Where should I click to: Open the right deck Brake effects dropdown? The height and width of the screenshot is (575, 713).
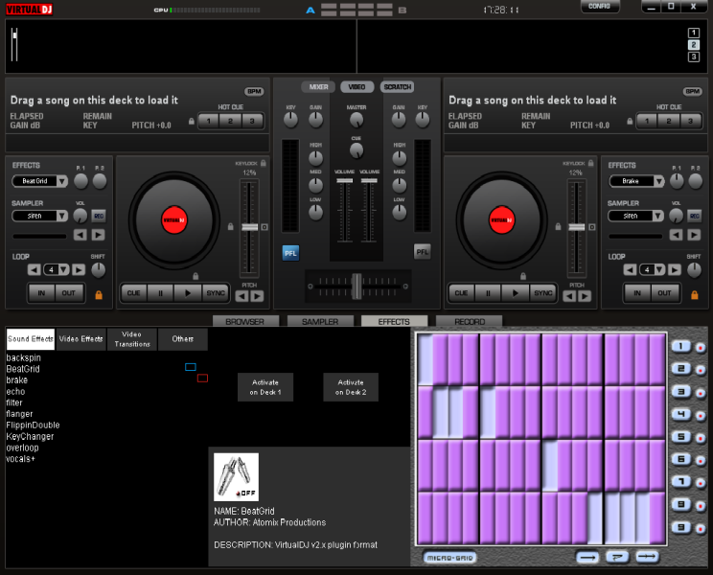660,181
